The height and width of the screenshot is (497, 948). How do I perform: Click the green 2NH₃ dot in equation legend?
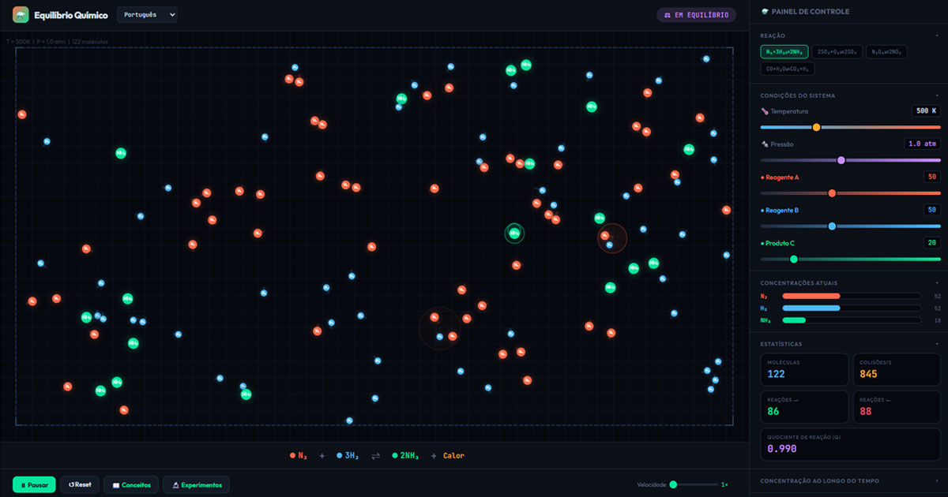pyautogui.click(x=395, y=456)
